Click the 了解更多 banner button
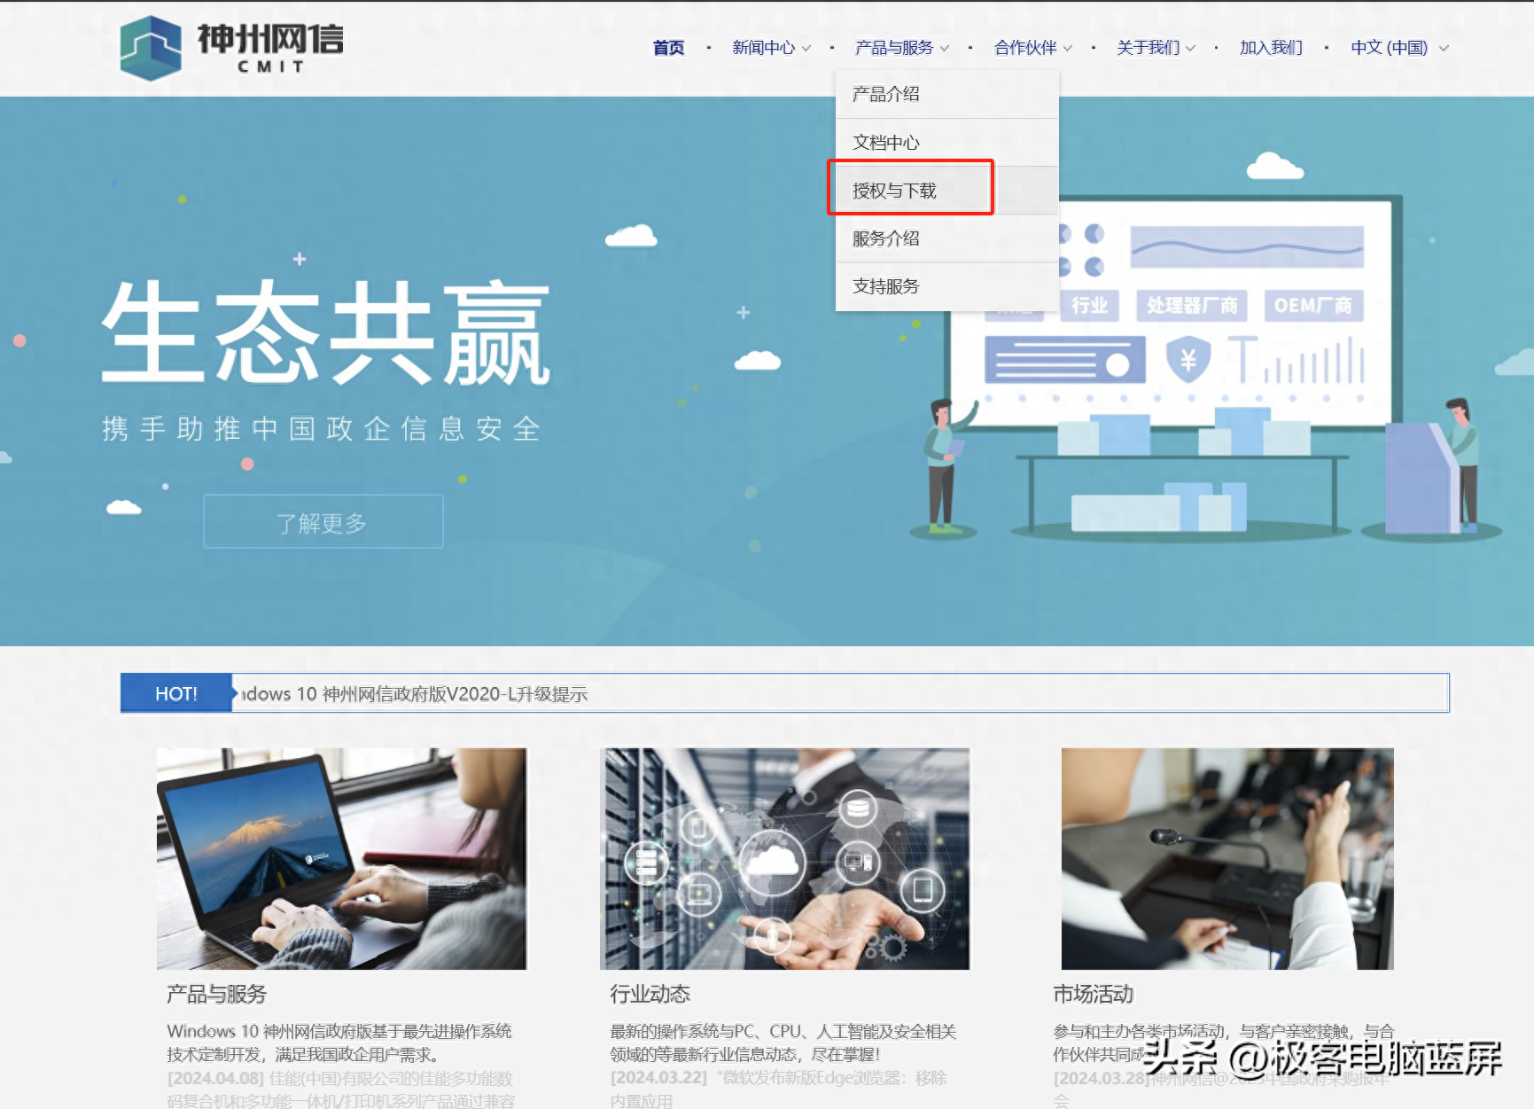The image size is (1534, 1109). click(323, 522)
